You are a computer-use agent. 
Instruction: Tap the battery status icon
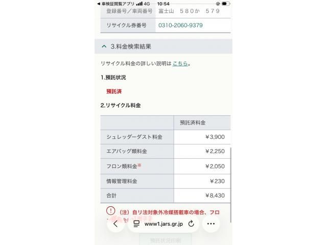(x=226, y=4)
